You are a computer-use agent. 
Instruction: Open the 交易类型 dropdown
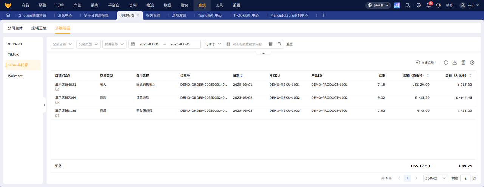click(88, 44)
